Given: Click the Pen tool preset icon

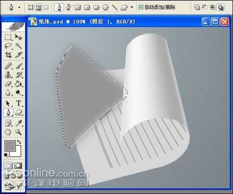Looking at the screenshot, I should 11,7.
